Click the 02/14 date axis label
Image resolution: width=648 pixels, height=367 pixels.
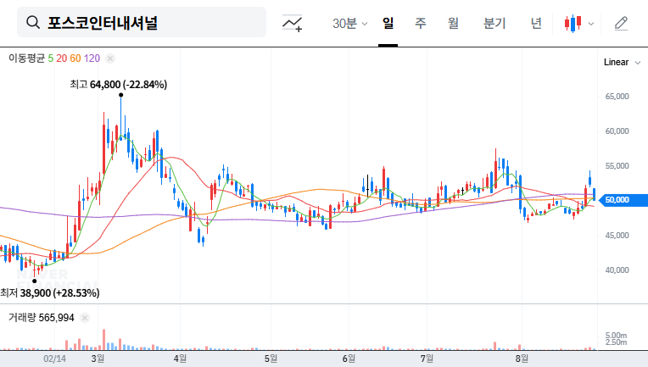[54, 359]
